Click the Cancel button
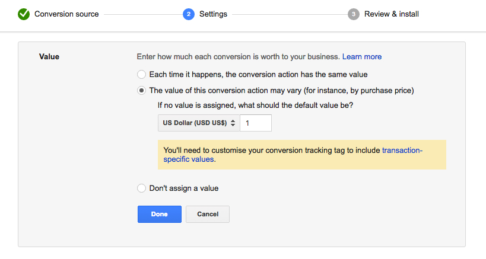486x259 pixels. click(x=208, y=214)
